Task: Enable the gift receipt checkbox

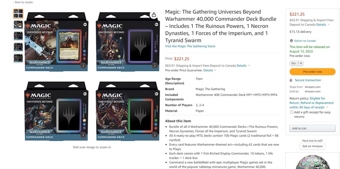Action: coord(292,112)
